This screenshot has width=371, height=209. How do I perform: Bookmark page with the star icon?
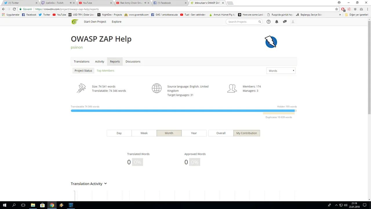tap(337, 9)
